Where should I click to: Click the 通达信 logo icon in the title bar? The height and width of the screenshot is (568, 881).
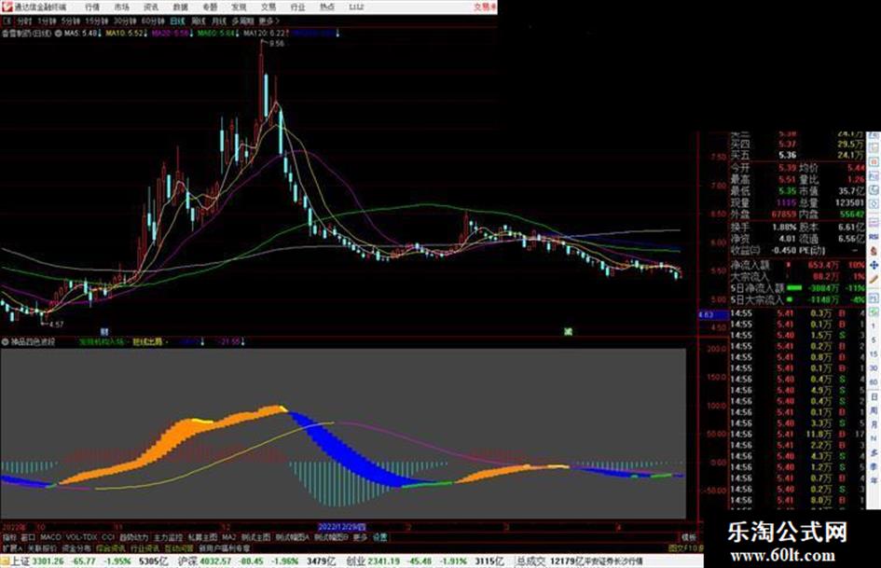click(7, 7)
